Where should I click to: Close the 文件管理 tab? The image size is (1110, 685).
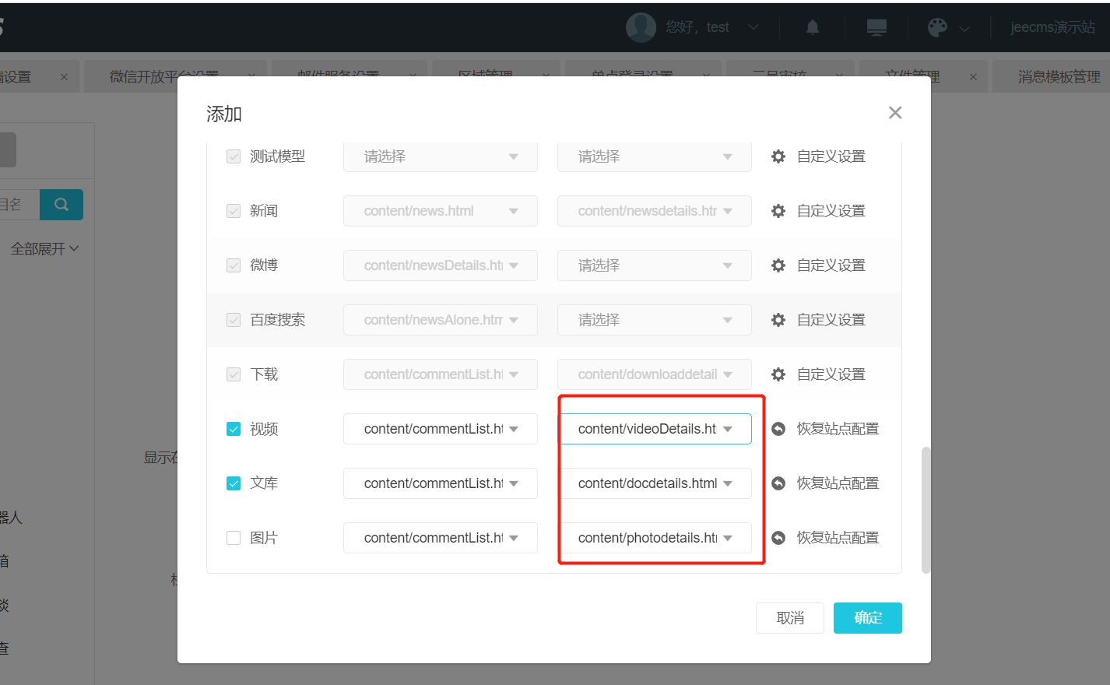click(973, 76)
